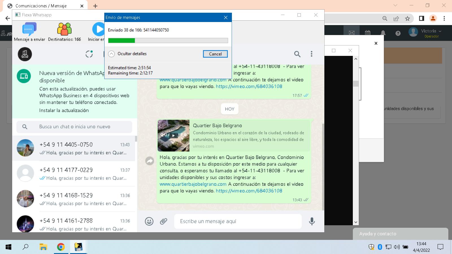The height and width of the screenshot is (254, 452).
Task: Click the green sending progress bar
Action: click(168, 40)
